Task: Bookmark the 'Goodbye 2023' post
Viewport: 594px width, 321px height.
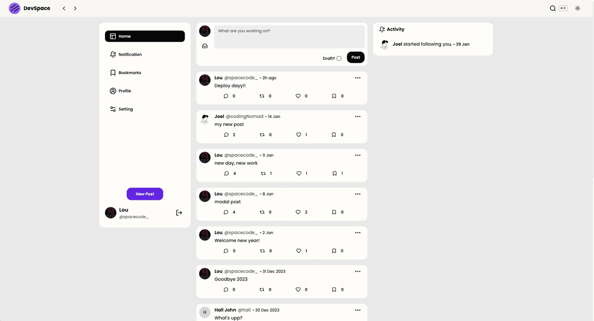Action: point(334,289)
